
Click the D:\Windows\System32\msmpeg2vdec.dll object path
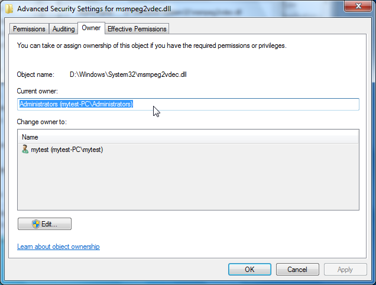128,75
